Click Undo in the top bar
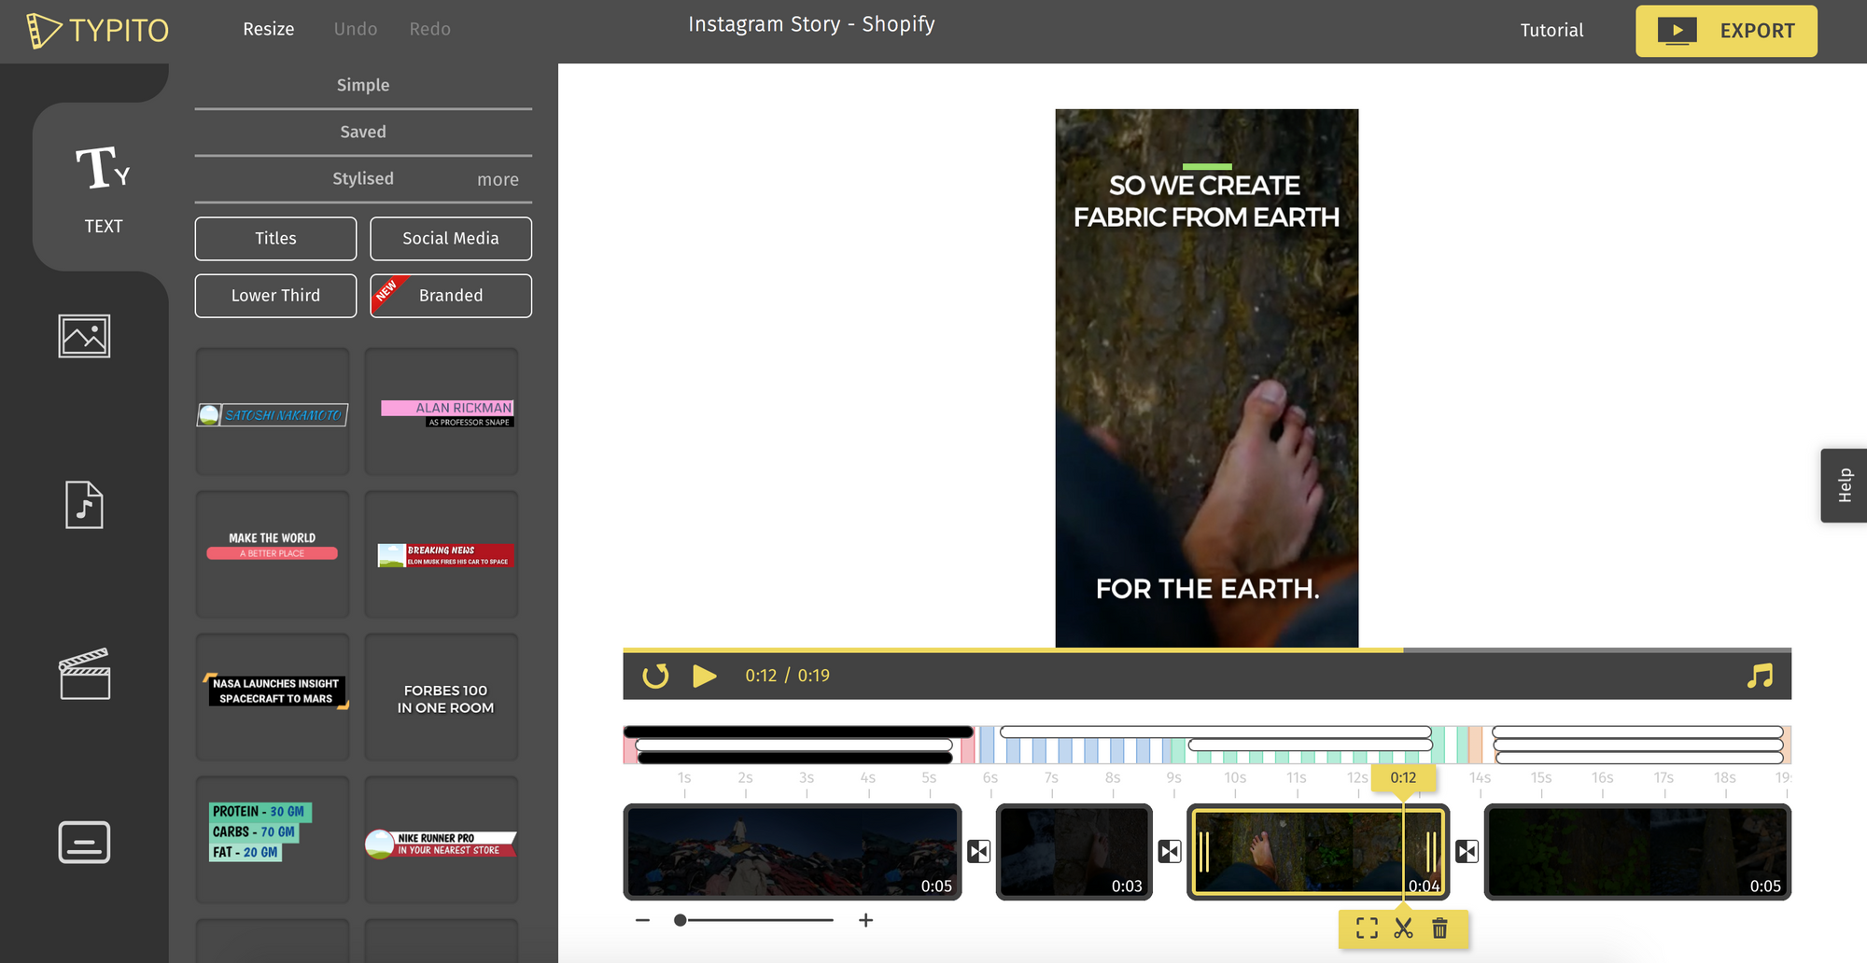The image size is (1867, 963). pos(356,29)
